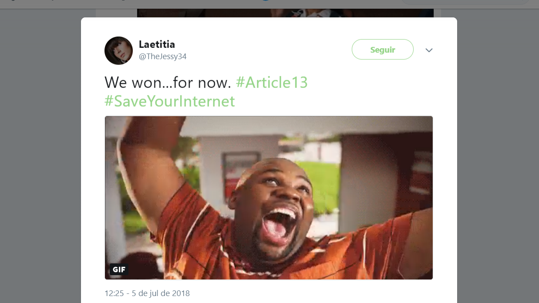
Task: Open the Laetitia display name link
Action: 157,44
